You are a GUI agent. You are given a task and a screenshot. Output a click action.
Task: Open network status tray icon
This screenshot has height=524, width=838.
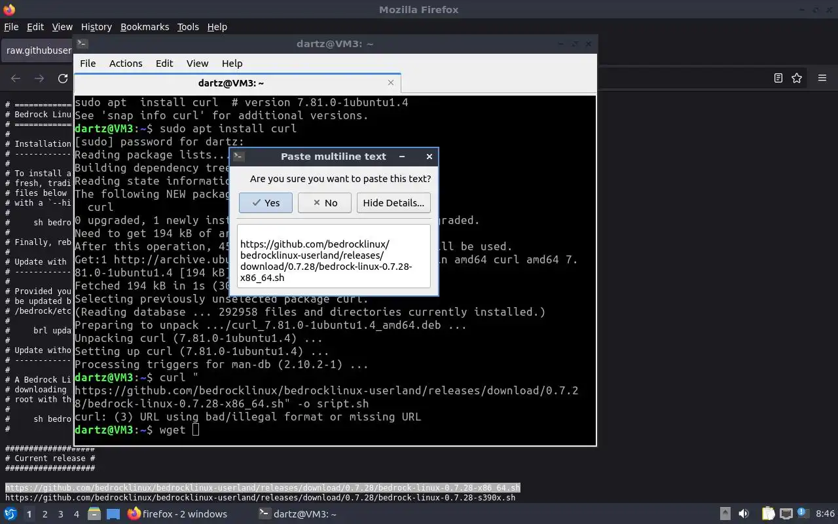(x=786, y=514)
